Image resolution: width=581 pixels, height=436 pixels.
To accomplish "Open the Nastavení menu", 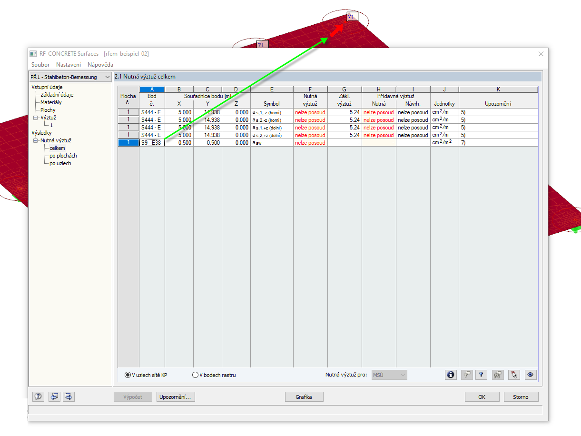I will point(69,65).
